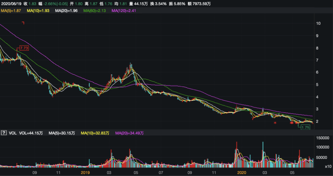Click the red star marker below the March 2020 candles
The image size is (333, 176).
[275, 123]
